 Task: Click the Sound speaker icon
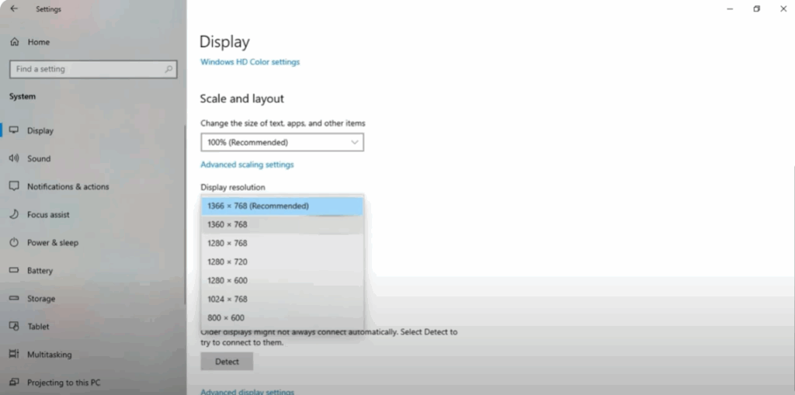pos(14,158)
